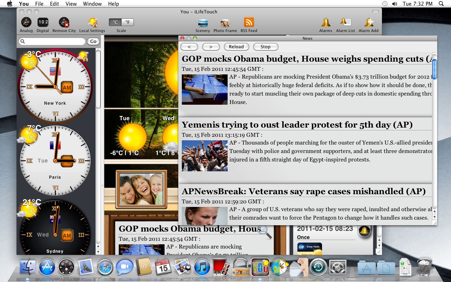This screenshot has width=451, height=282.
Task: Launch App Store from the Dock
Action: point(47,267)
